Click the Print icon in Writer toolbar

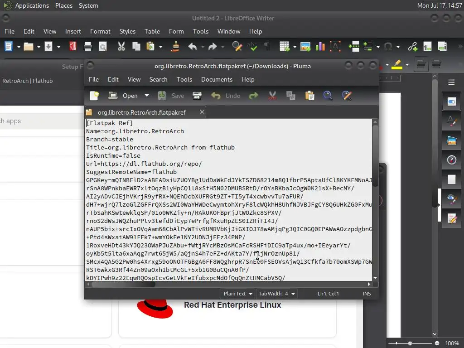point(88,47)
